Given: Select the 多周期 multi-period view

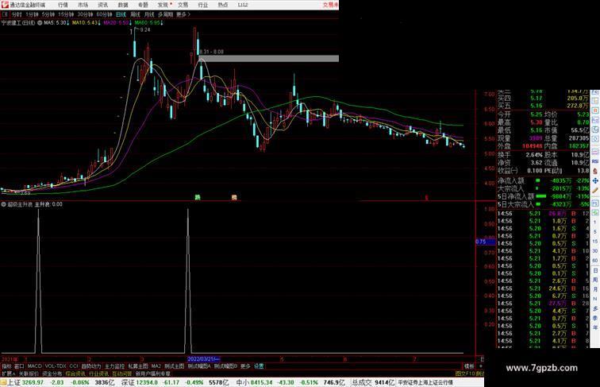Looking at the screenshot, I should point(165,14).
